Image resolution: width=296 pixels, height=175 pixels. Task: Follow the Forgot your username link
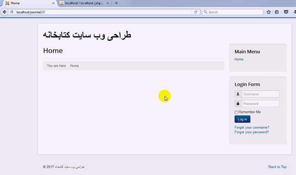click(x=252, y=127)
